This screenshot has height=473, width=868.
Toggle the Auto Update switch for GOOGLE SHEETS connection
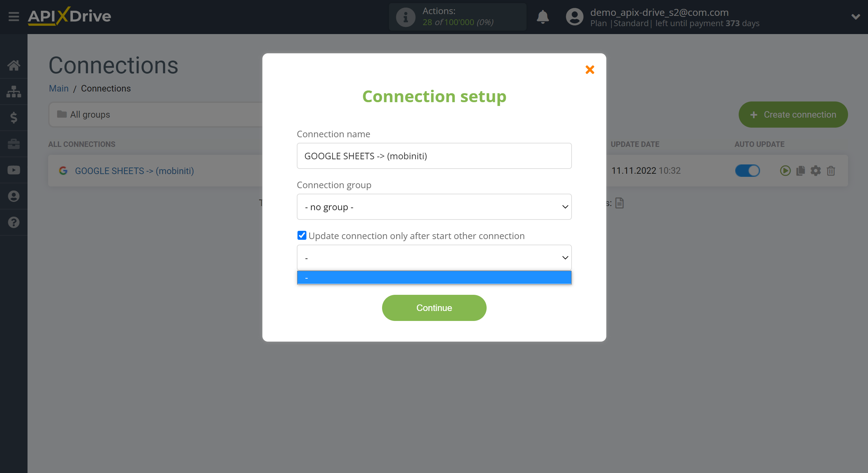click(x=748, y=170)
